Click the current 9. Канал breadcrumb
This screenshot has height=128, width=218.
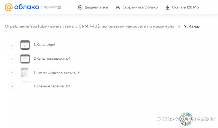pos(192,26)
